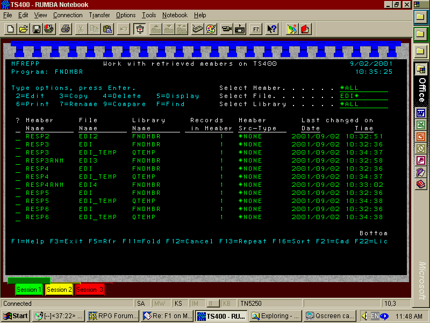430x323 pixels.
Task: Click the Open folder toolbar icon
Action: coord(24,29)
